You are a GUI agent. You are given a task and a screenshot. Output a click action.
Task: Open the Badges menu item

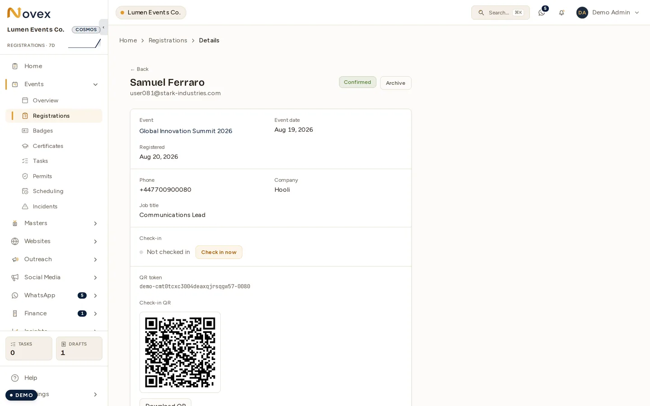pos(54,131)
